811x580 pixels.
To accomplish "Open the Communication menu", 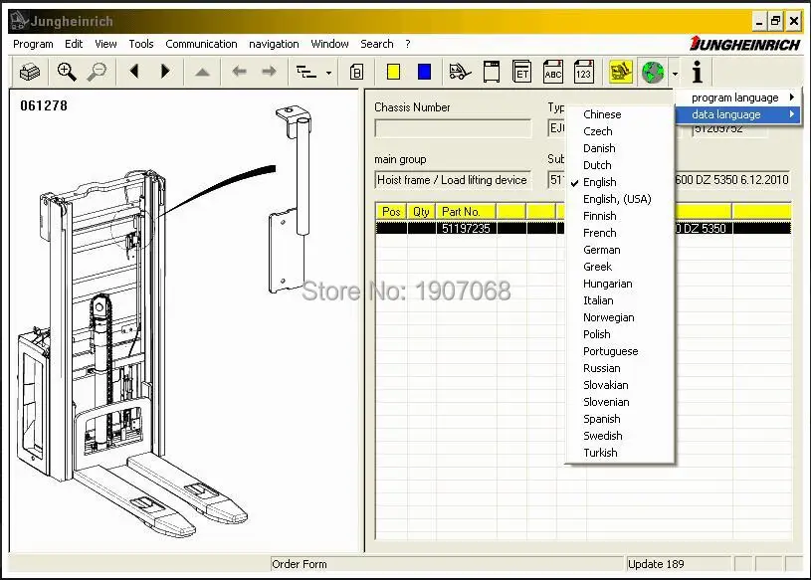I will [201, 44].
